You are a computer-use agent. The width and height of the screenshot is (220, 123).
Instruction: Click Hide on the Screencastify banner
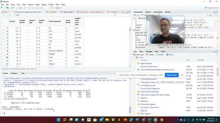pos(182,75)
